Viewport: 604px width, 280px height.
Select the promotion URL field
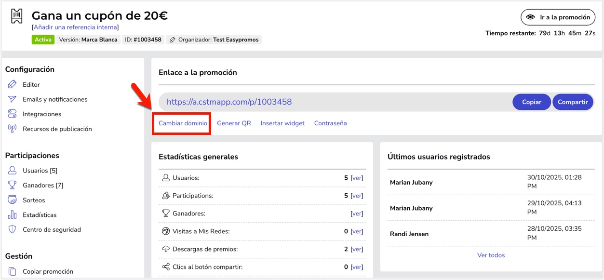[333, 102]
